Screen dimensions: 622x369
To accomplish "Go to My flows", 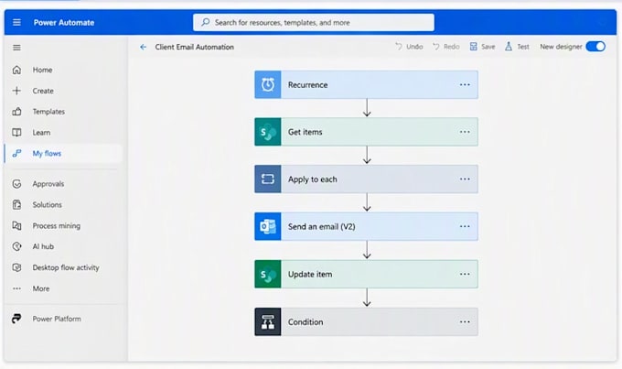I will tap(63, 153).
